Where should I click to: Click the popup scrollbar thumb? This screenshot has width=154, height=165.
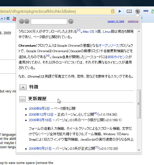(x=139, y=104)
